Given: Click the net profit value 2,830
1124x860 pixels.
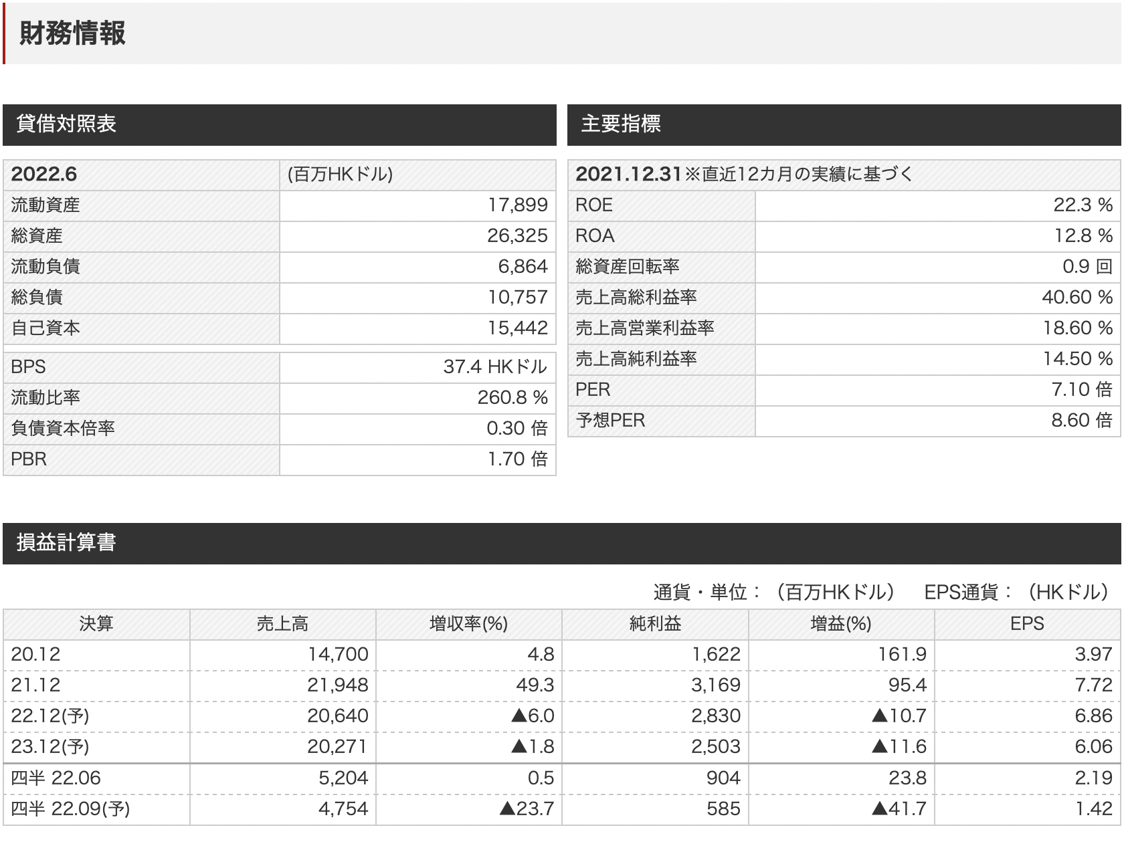Looking at the screenshot, I should point(716,716).
